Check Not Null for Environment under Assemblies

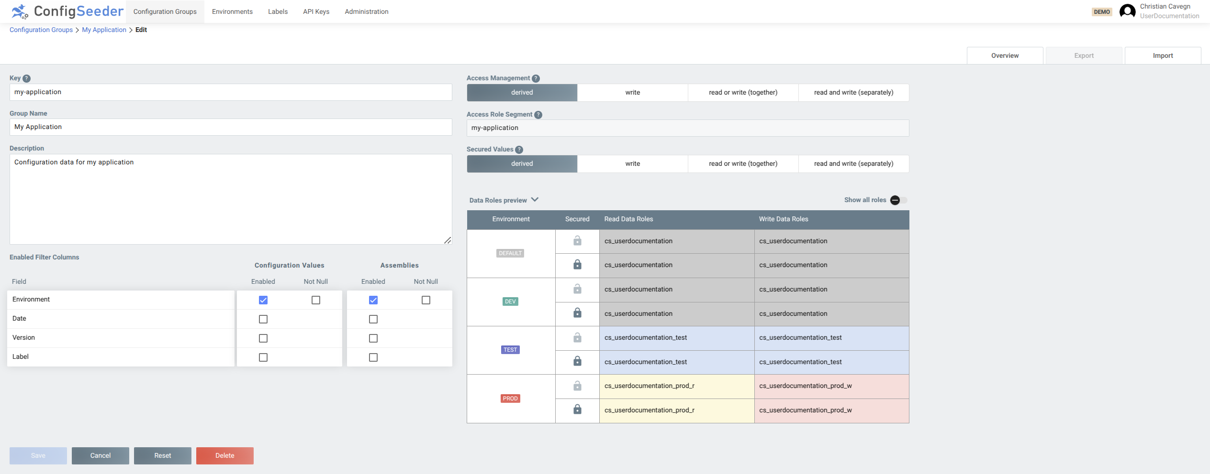pyautogui.click(x=426, y=300)
